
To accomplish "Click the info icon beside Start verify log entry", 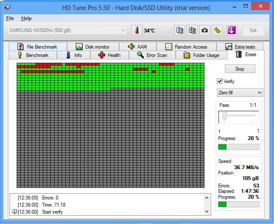I will click(x=14, y=212).
